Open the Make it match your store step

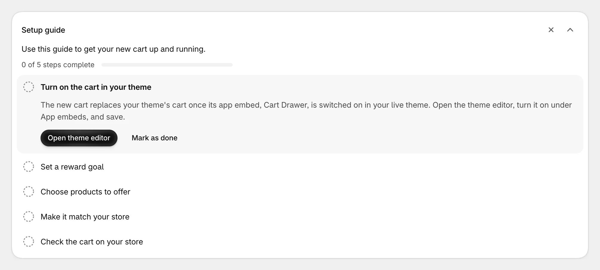tap(85, 217)
